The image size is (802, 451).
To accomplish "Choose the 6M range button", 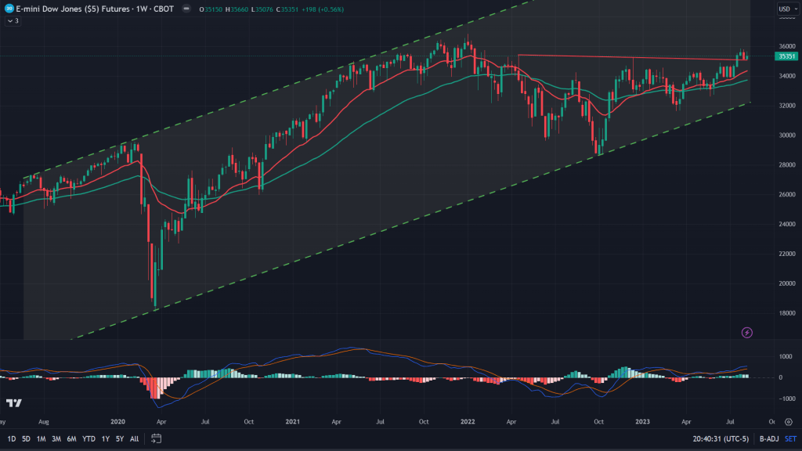I will coord(70,439).
